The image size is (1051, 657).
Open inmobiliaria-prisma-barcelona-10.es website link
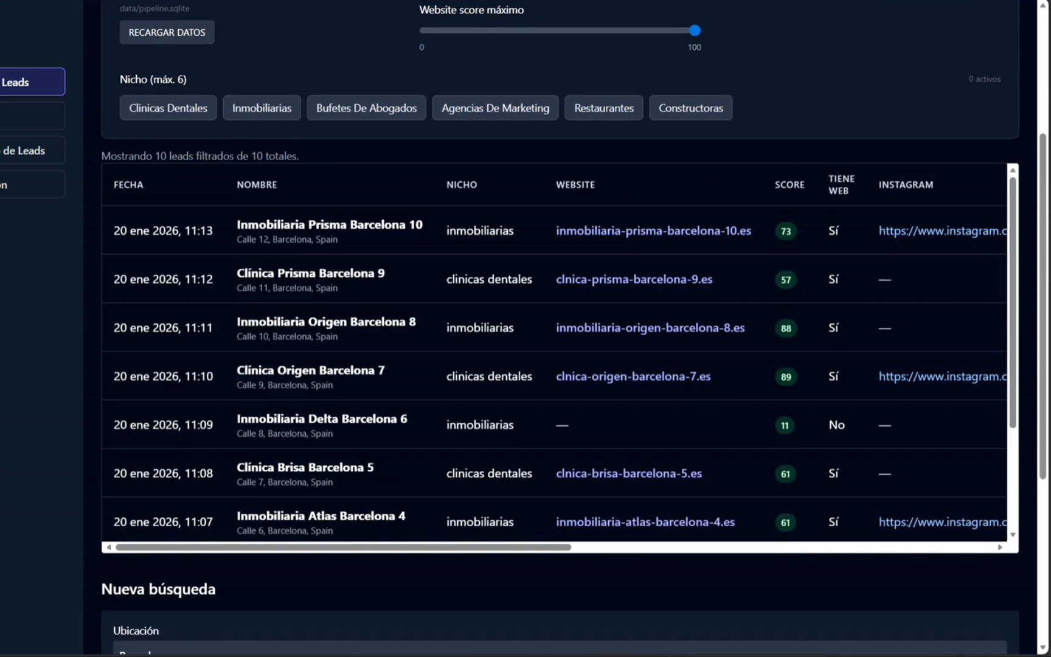click(x=653, y=231)
